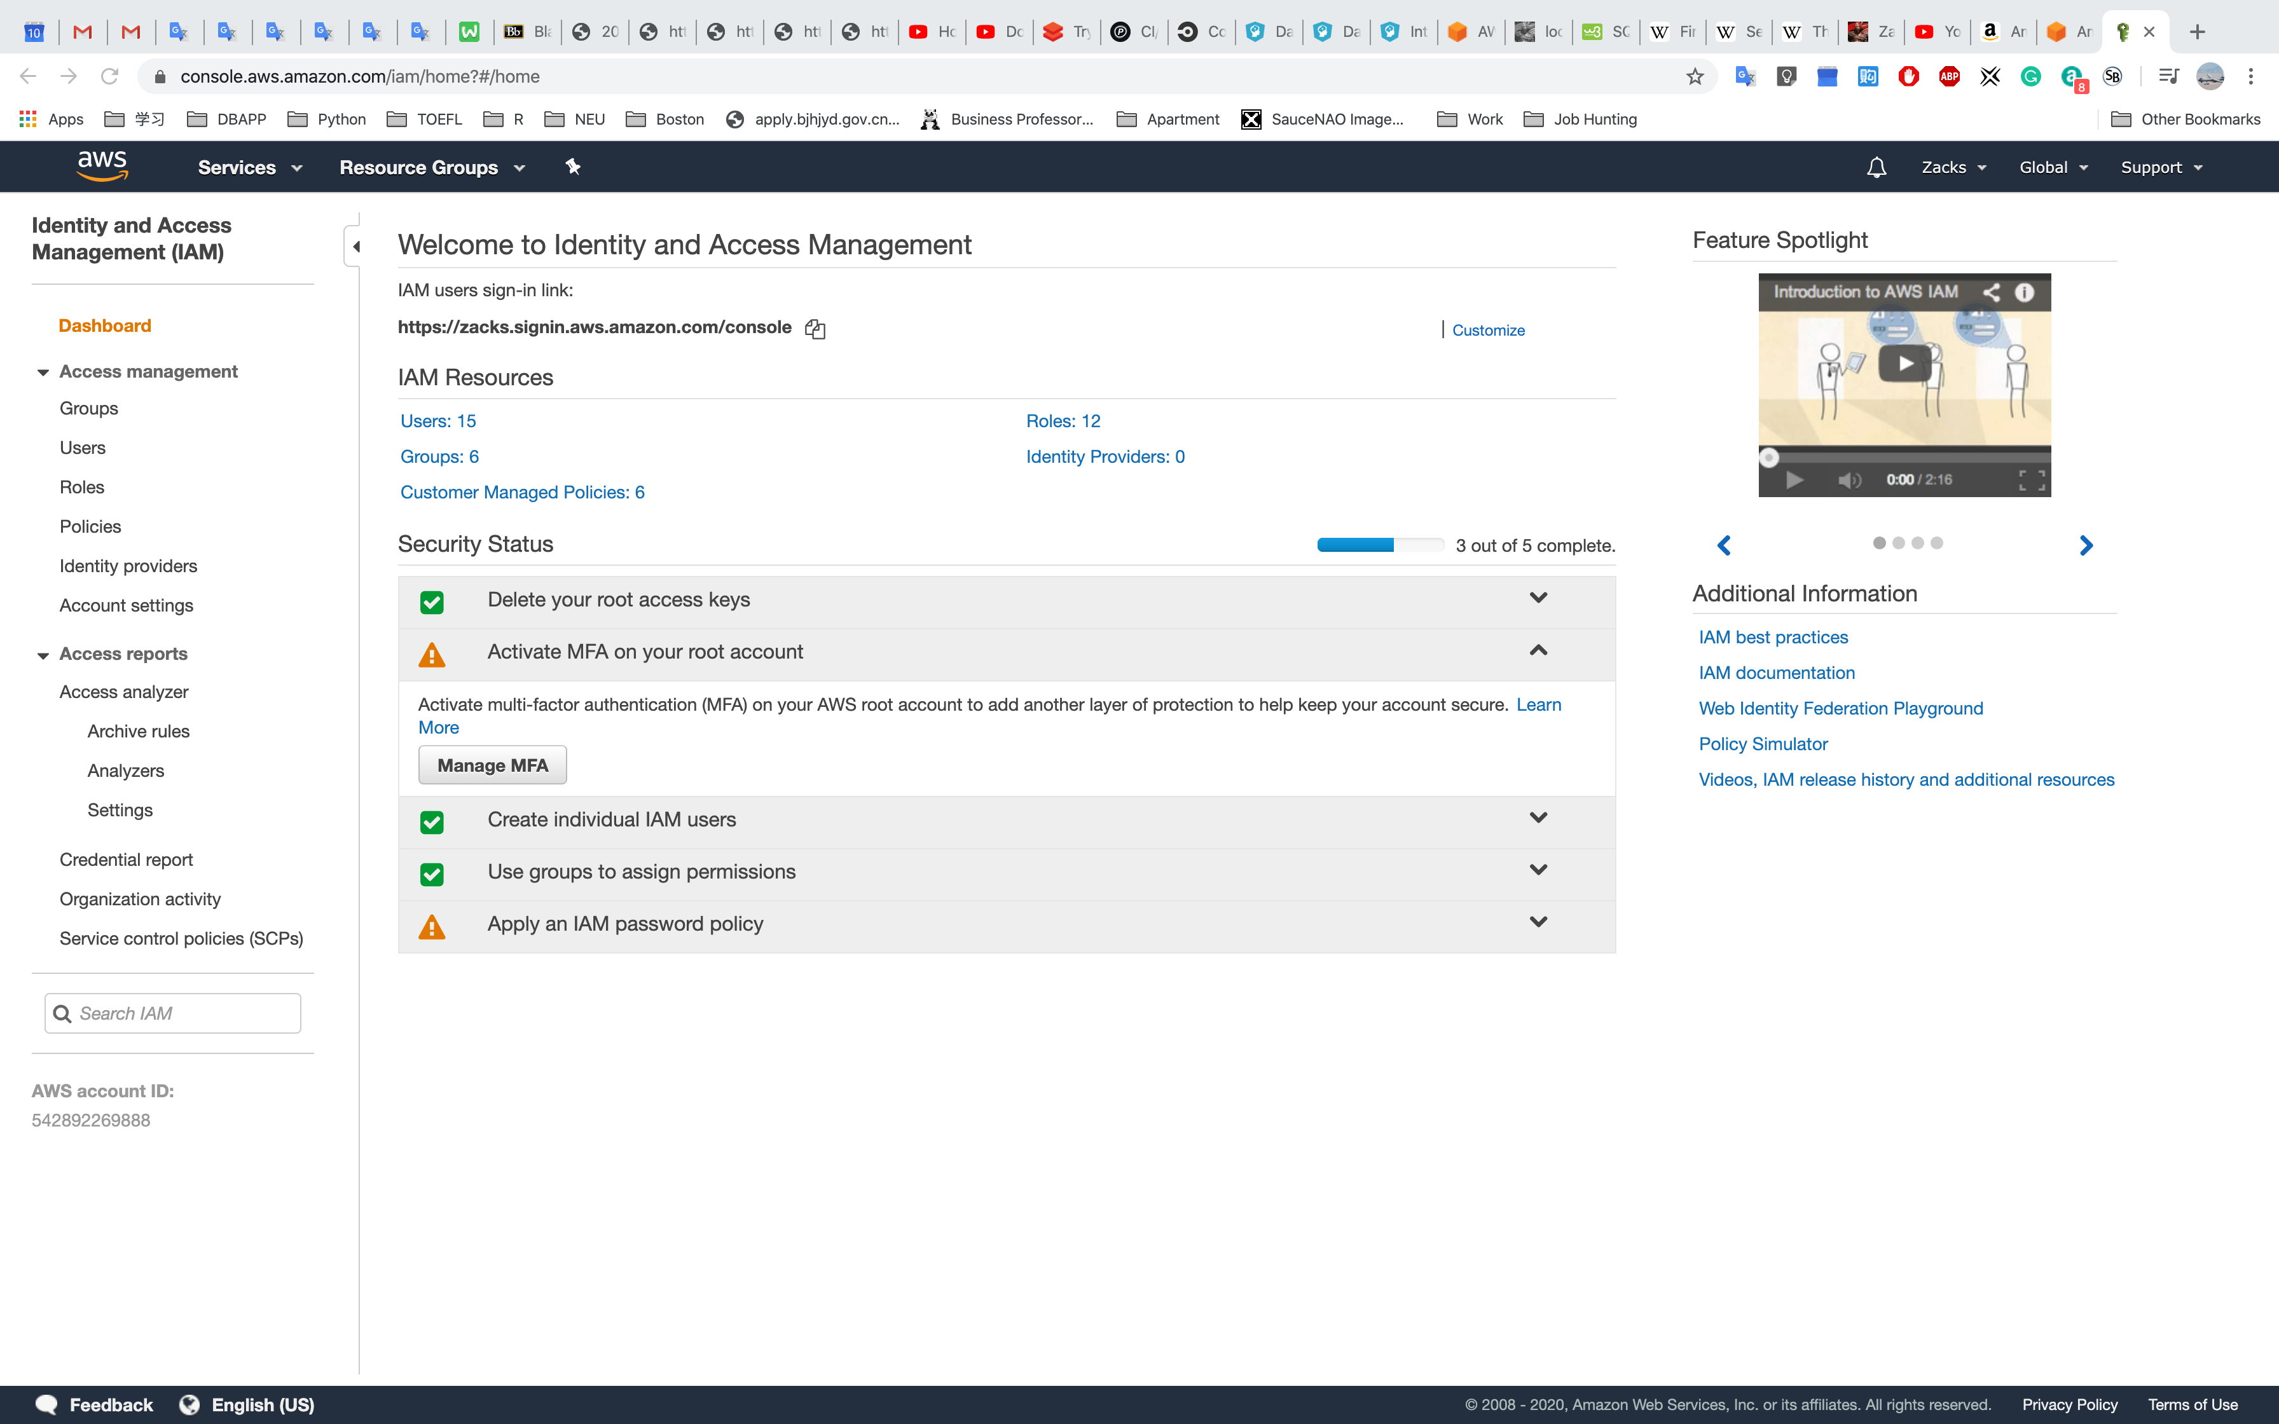Mute the video with speaker icon
The height and width of the screenshot is (1424, 2279).
(x=1849, y=481)
